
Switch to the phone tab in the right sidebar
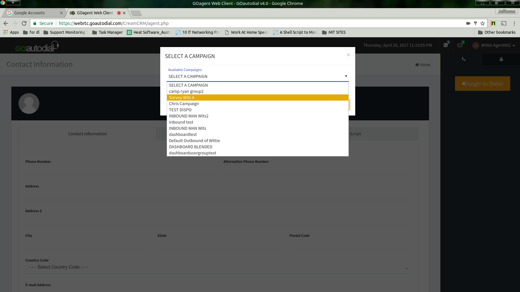(464, 59)
